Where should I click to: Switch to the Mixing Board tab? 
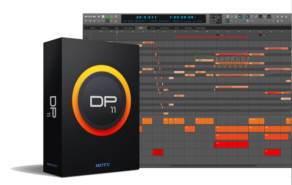[128, 28]
